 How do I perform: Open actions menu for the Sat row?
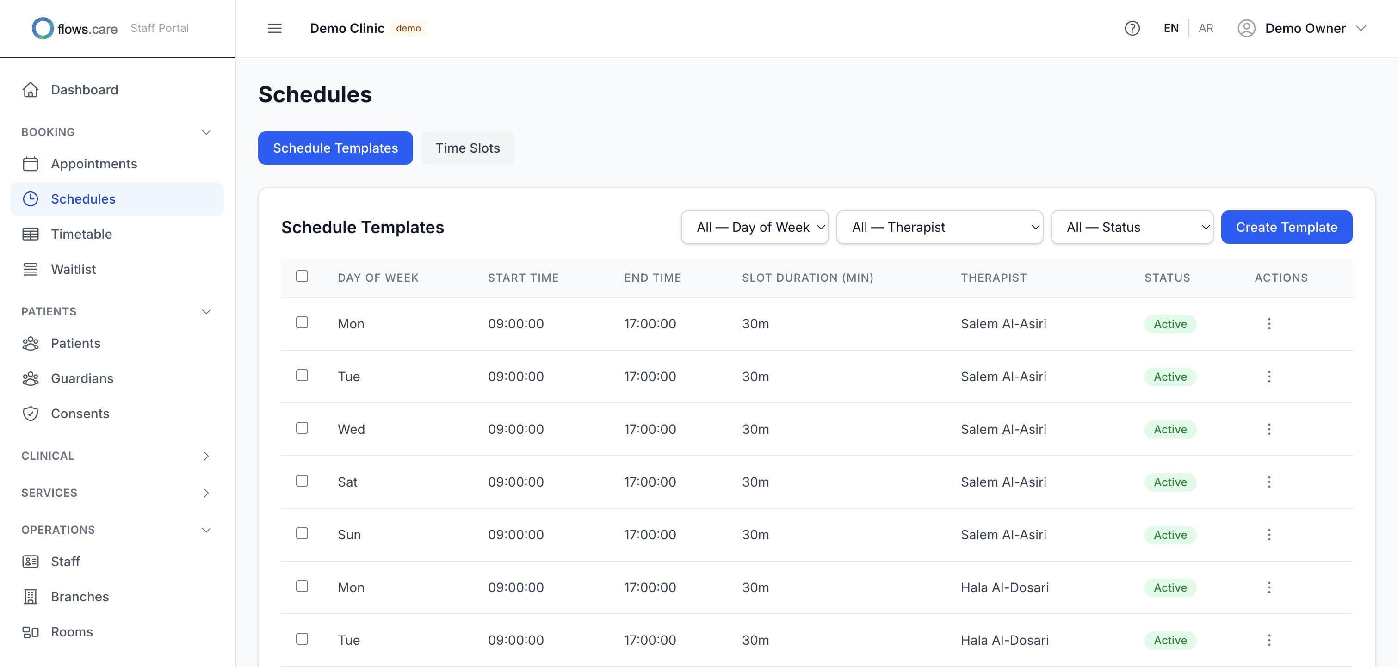pyautogui.click(x=1269, y=482)
